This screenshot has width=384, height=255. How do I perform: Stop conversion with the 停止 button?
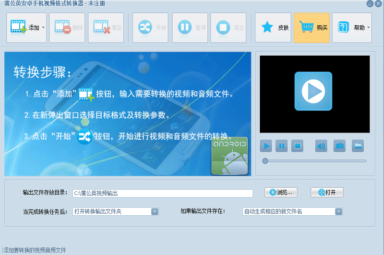(x=228, y=28)
